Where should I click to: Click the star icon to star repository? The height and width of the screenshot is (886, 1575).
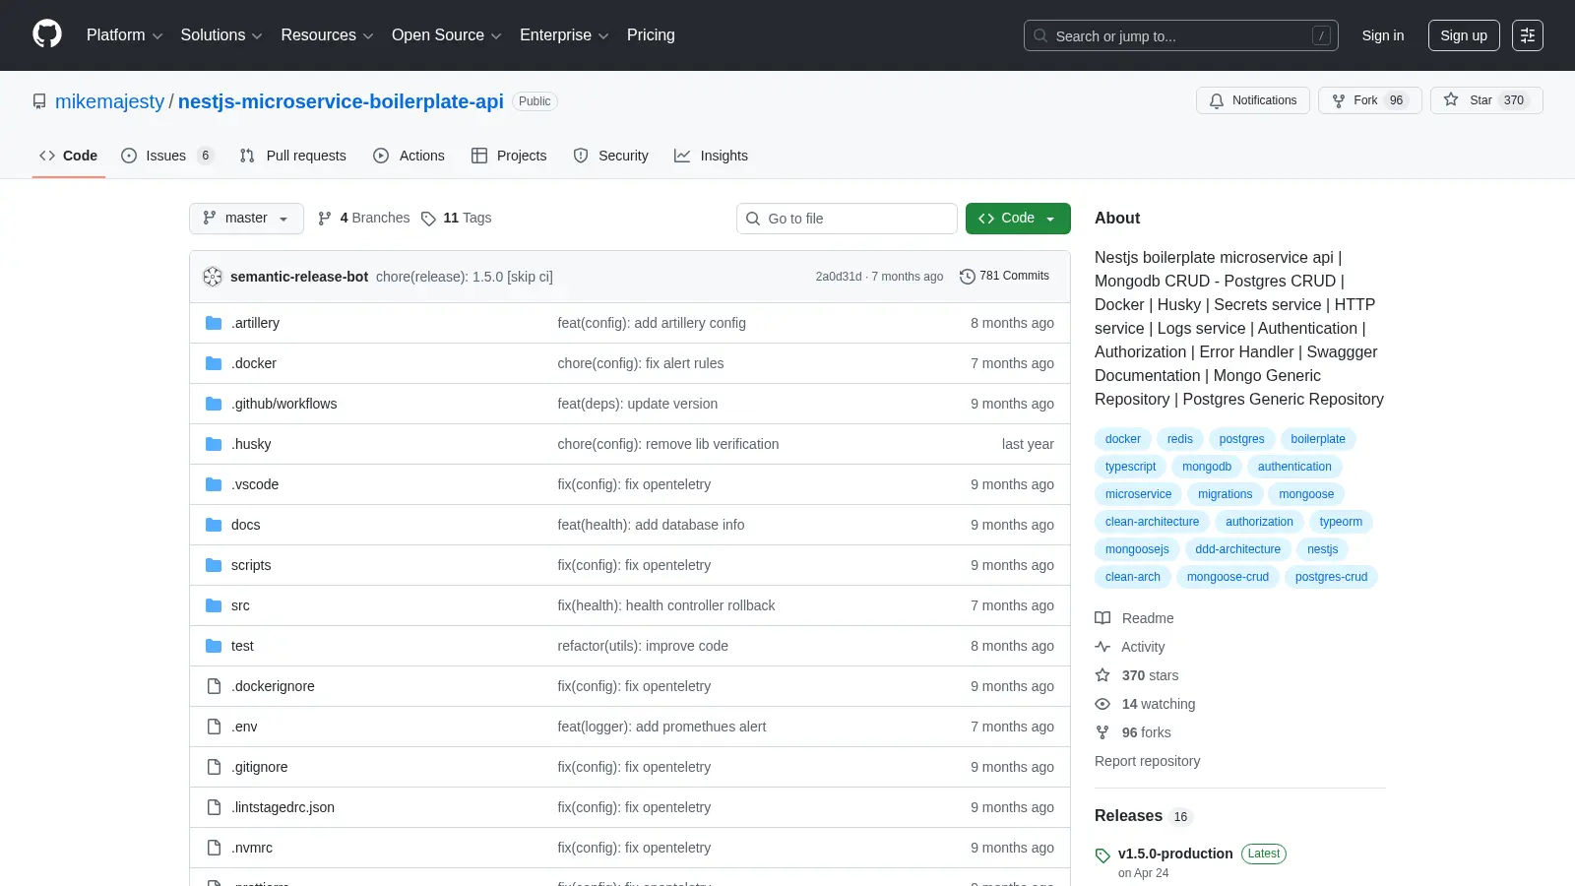(1451, 99)
